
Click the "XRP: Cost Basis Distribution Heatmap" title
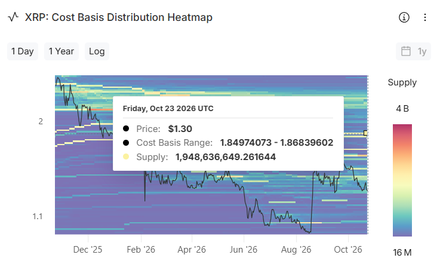[x=119, y=17]
